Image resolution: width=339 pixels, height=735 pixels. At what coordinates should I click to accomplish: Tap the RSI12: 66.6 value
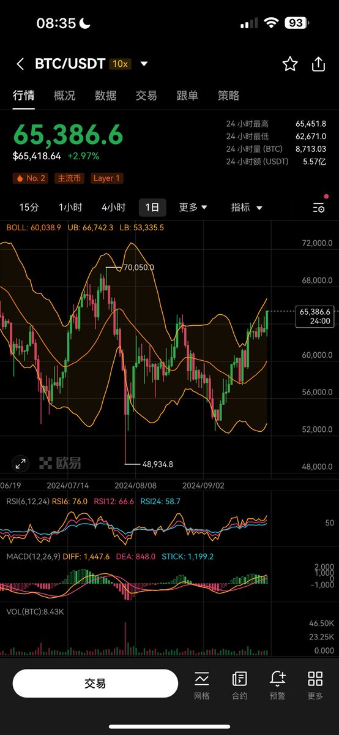[x=113, y=501]
